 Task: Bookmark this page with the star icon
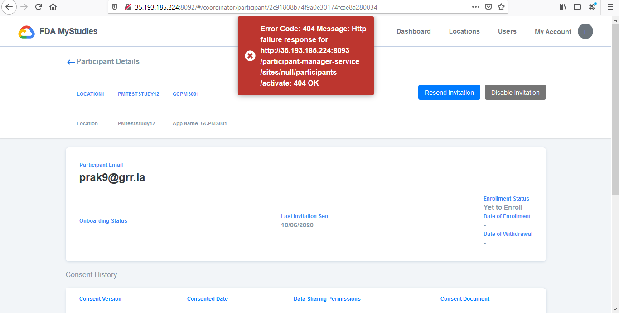click(501, 7)
